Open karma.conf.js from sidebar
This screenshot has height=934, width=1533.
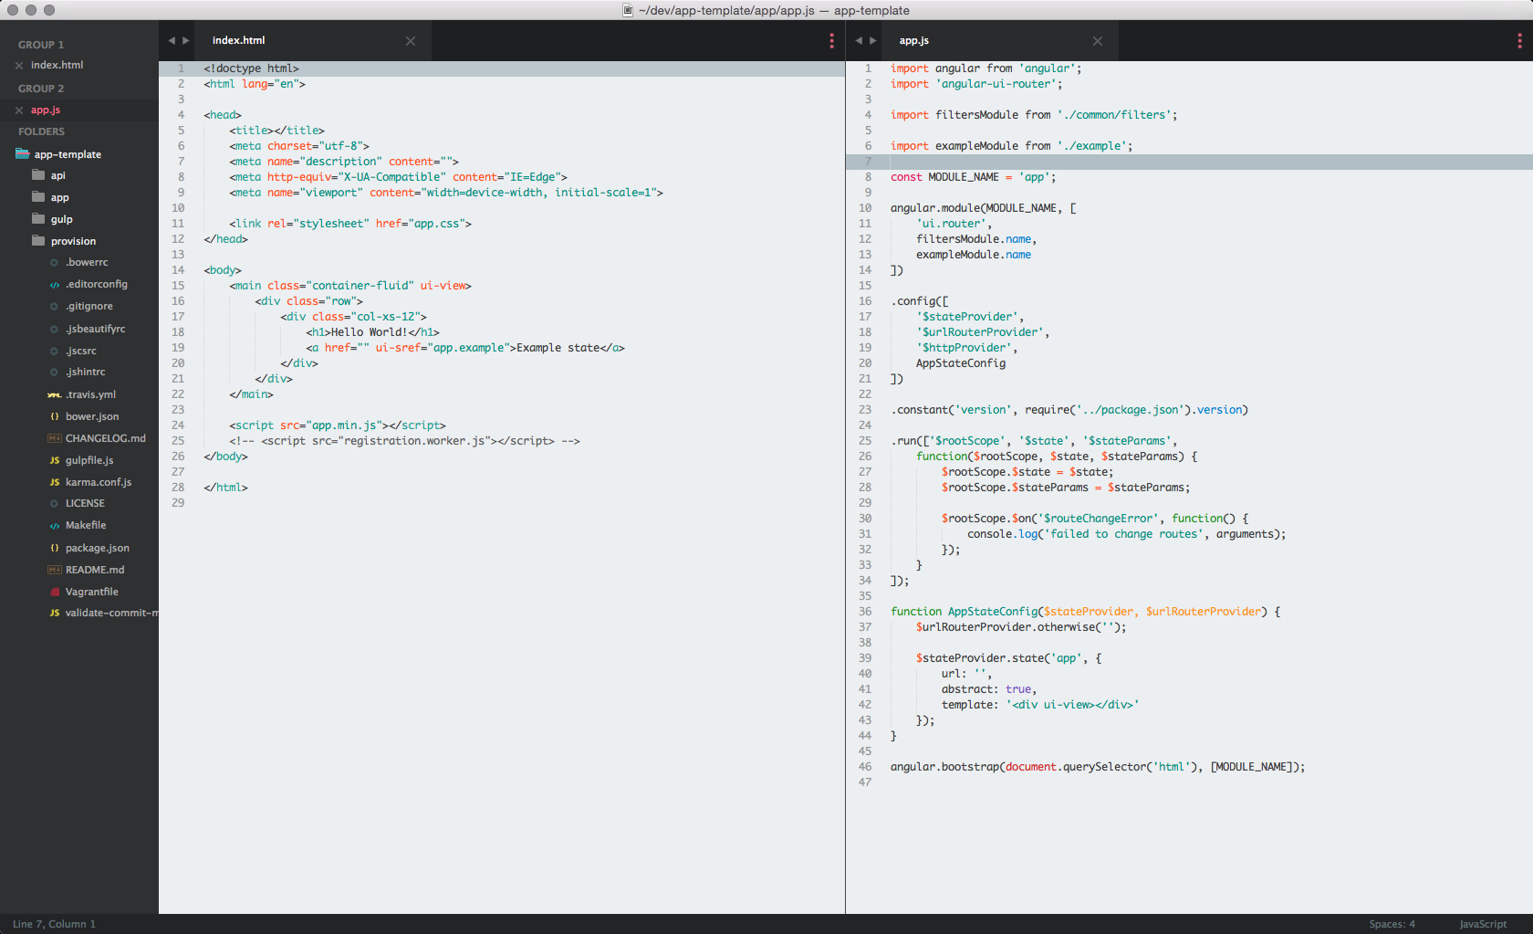pos(99,482)
